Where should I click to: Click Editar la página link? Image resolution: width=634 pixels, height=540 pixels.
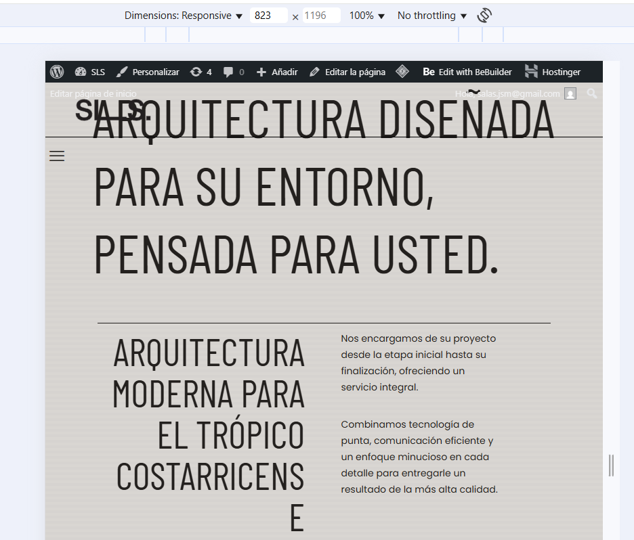[x=347, y=72]
